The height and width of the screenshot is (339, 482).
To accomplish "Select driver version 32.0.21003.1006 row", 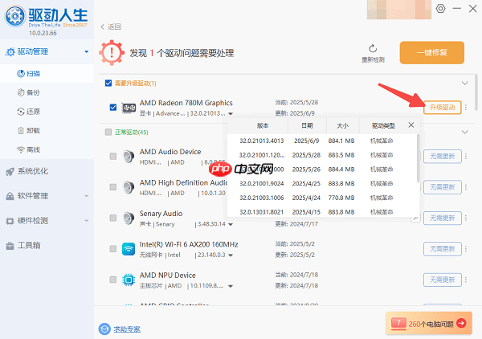I will point(322,198).
